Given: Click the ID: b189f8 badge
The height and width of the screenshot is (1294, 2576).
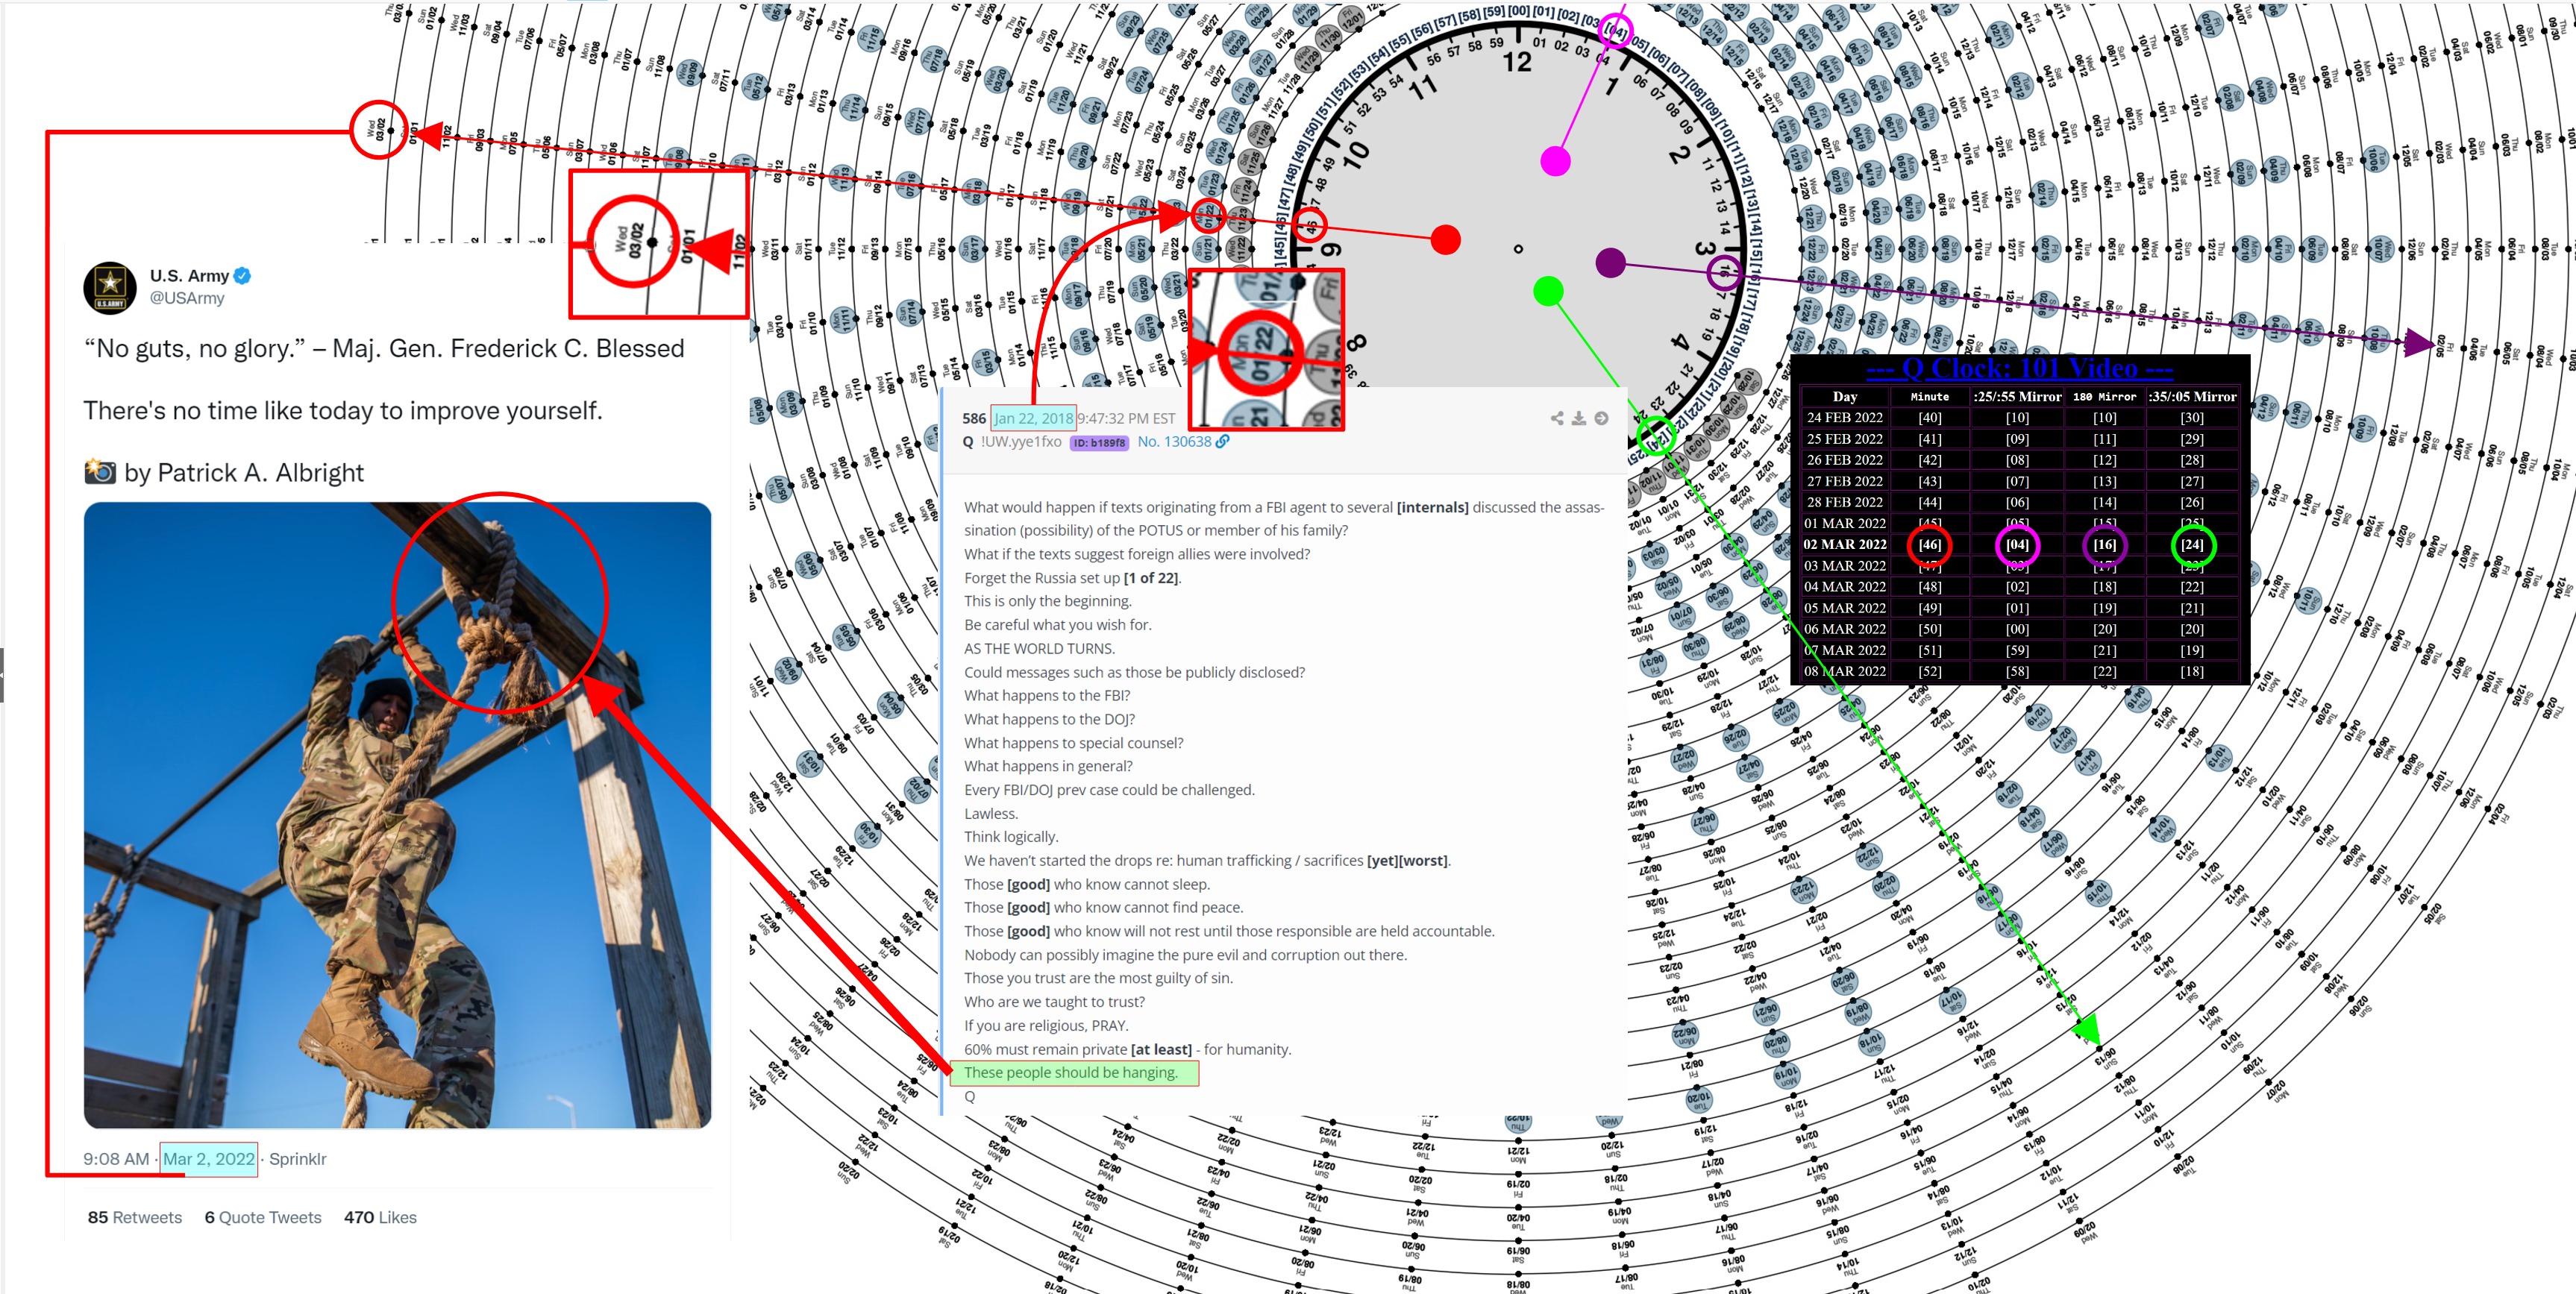Looking at the screenshot, I should pos(1099,442).
